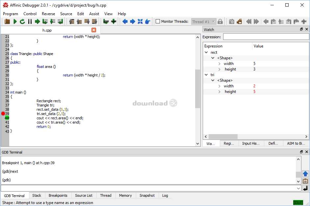
Task: Close the h.cpp file tab
Action: pos(94,30)
